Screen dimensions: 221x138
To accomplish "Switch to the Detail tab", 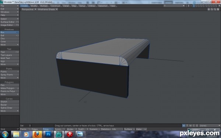I will click(x=66, y=6).
